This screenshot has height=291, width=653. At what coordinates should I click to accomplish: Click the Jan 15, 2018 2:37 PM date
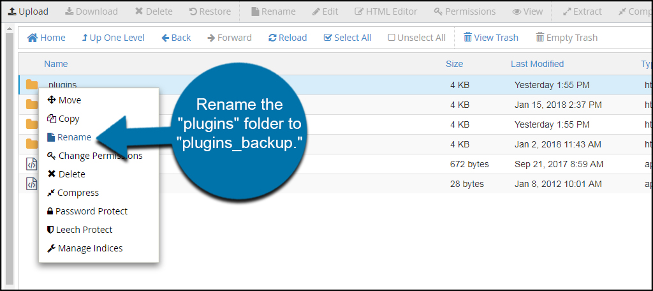558,105
